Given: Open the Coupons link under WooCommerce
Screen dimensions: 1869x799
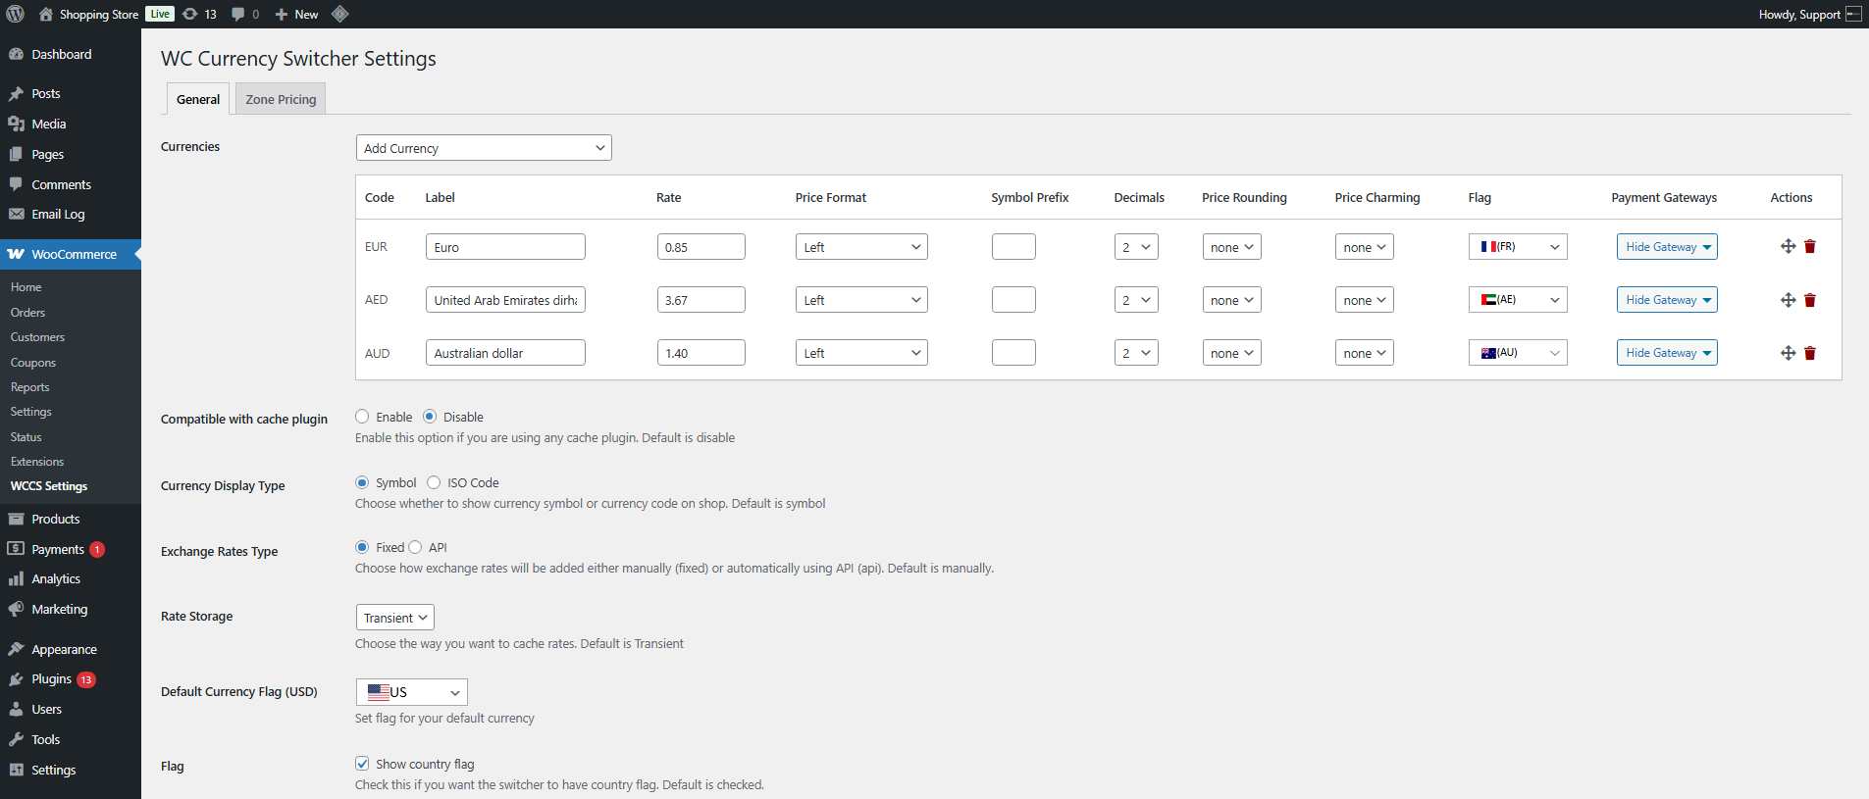Looking at the screenshot, I should (x=33, y=362).
